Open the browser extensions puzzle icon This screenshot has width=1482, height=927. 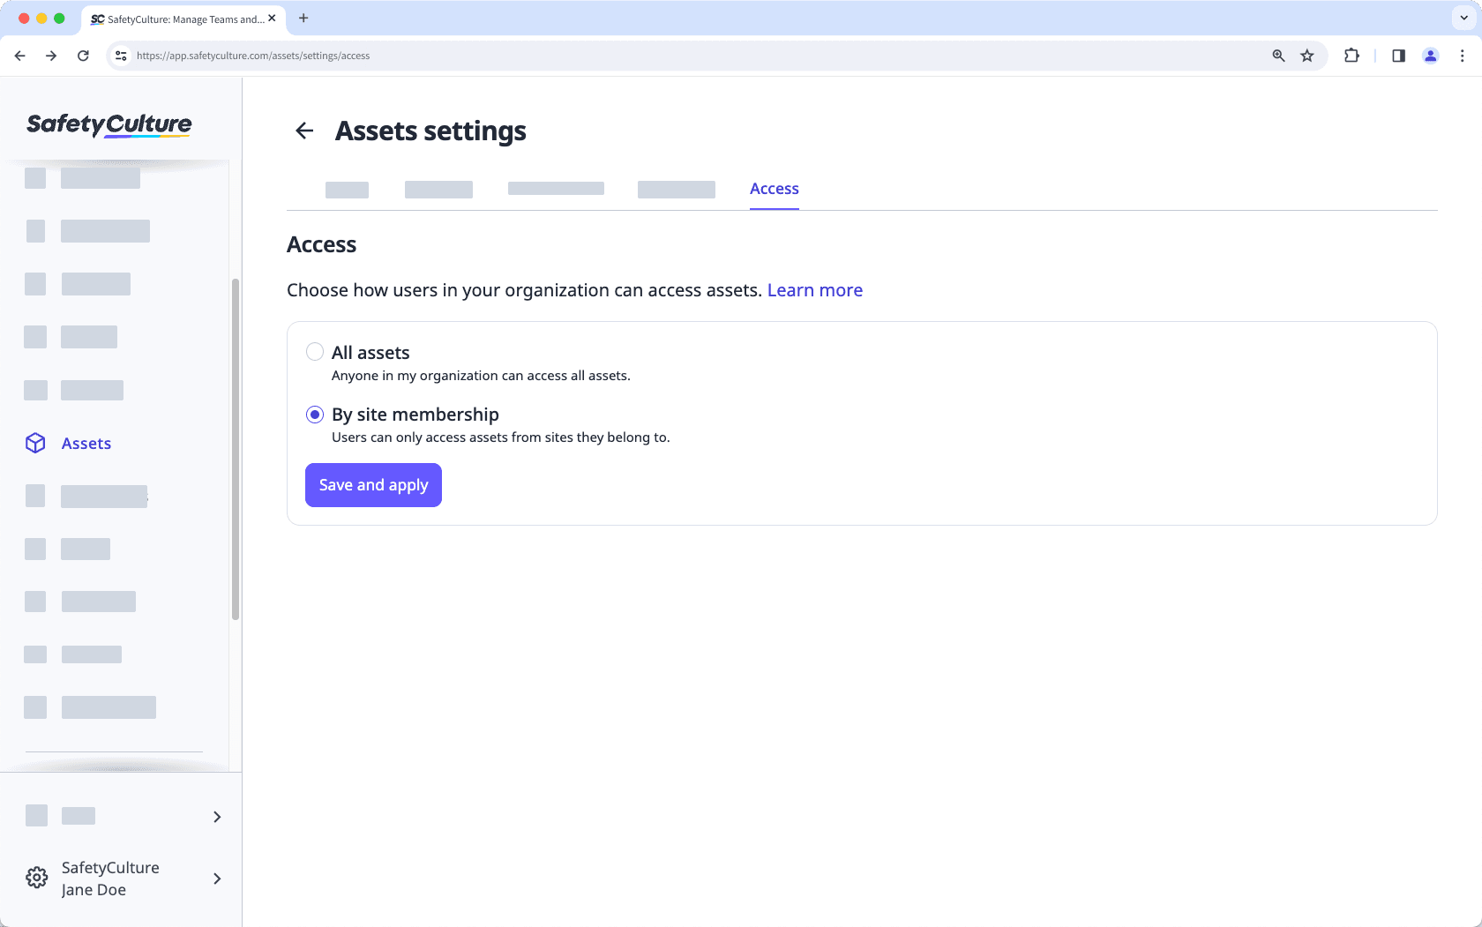point(1351,55)
